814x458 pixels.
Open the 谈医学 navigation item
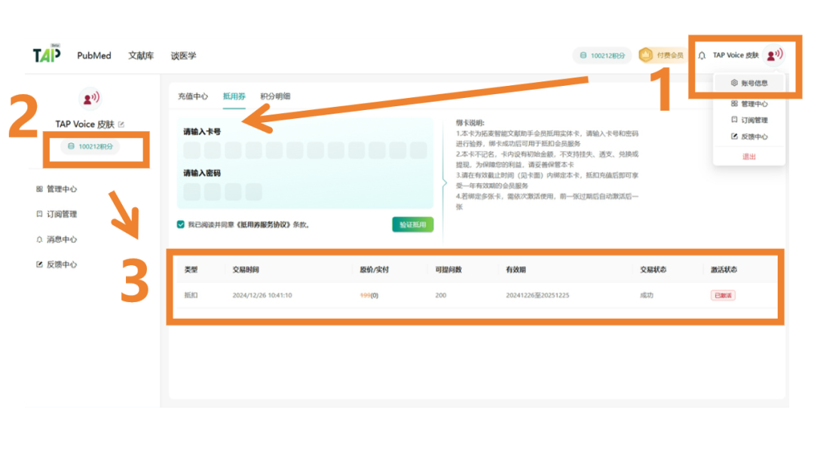point(183,56)
